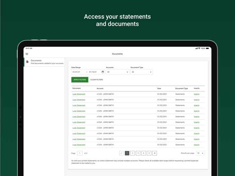Viewport: 235px width, 176px height.
Task: Open the sixth Loan Statement link
Action: coord(79,122)
